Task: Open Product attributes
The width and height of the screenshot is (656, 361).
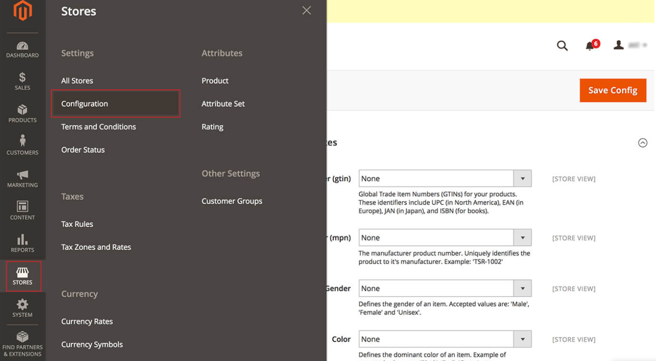Action: click(x=215, y=81)
